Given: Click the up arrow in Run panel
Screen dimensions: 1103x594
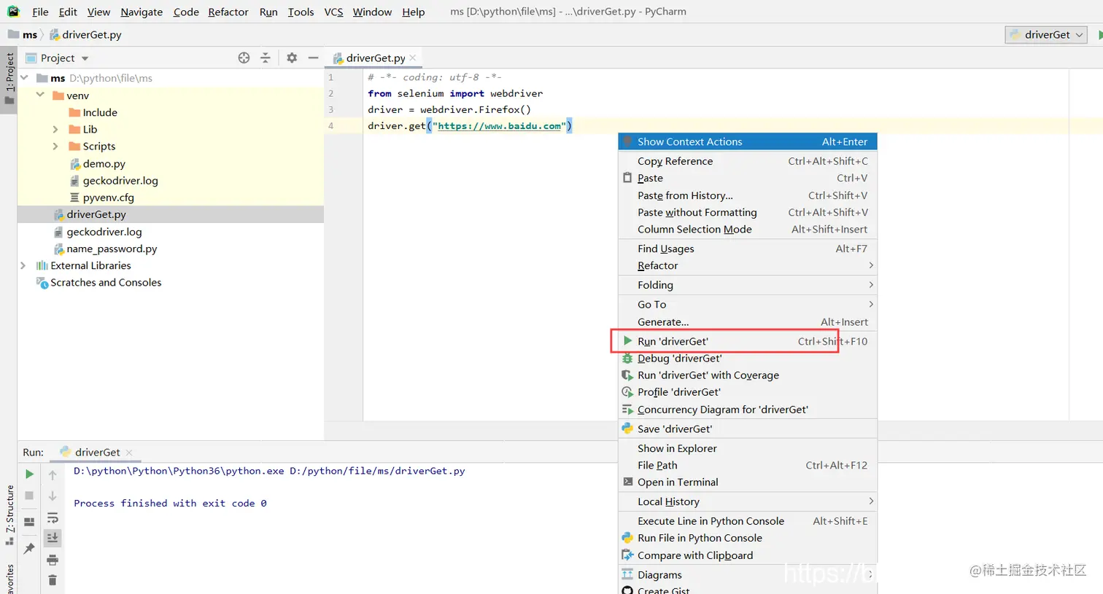Looking at the screenshot, I should pos(53,474).
